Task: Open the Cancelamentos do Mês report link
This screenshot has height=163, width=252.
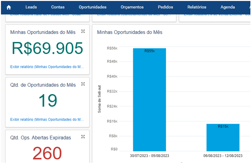Action: (x=134, y=14)
